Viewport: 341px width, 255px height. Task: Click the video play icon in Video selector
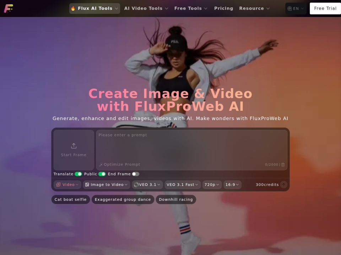click(58, 185)
